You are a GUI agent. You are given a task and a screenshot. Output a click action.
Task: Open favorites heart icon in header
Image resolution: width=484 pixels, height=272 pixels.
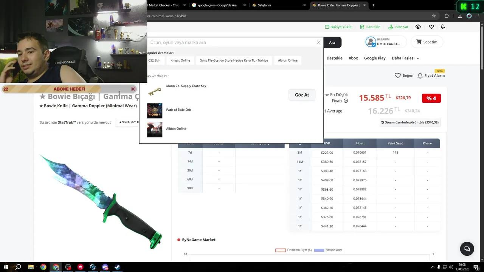pos(431,27)
